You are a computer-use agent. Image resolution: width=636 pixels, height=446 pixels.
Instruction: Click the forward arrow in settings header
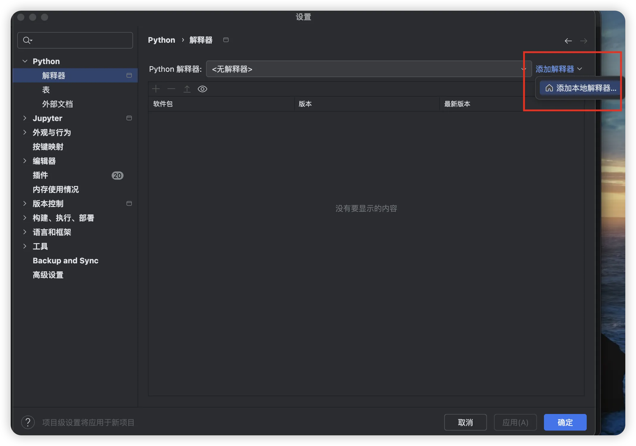pyautogui.click(x=583, y=41)
